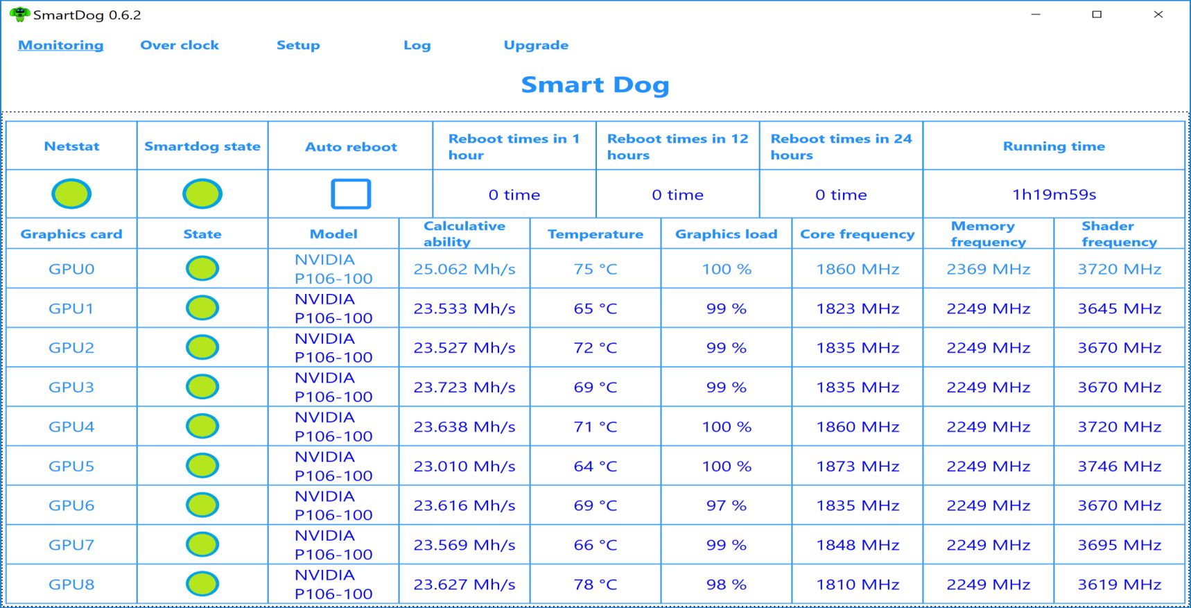Screen dimensions: 1191x608
Task: Select the GPU7 row label
Action: 71,546
